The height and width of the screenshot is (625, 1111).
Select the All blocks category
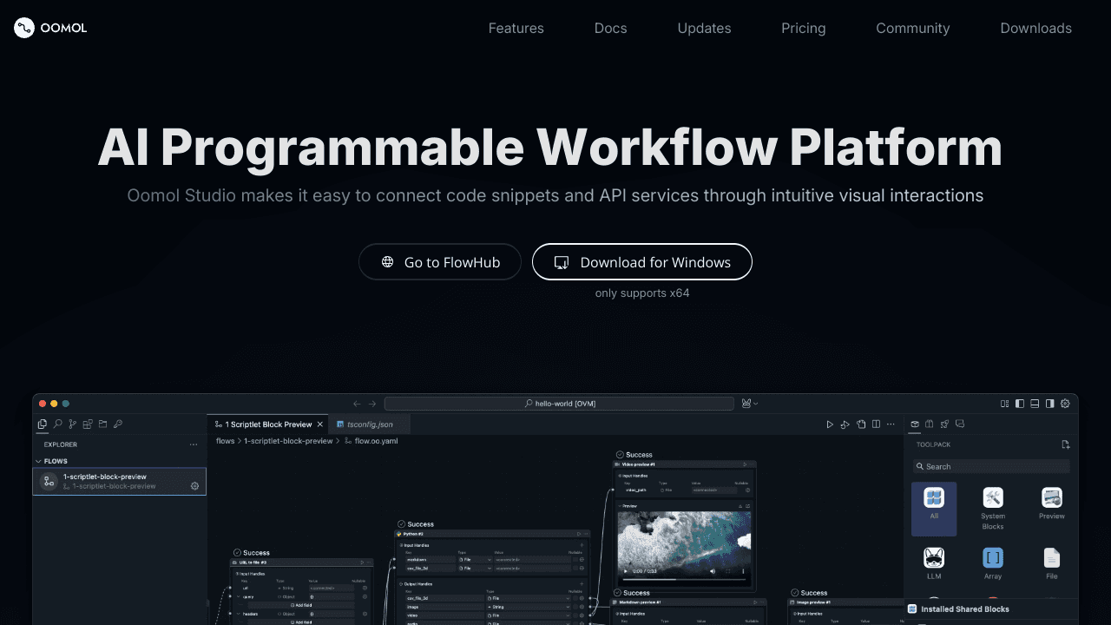click(x=934, y=509)
